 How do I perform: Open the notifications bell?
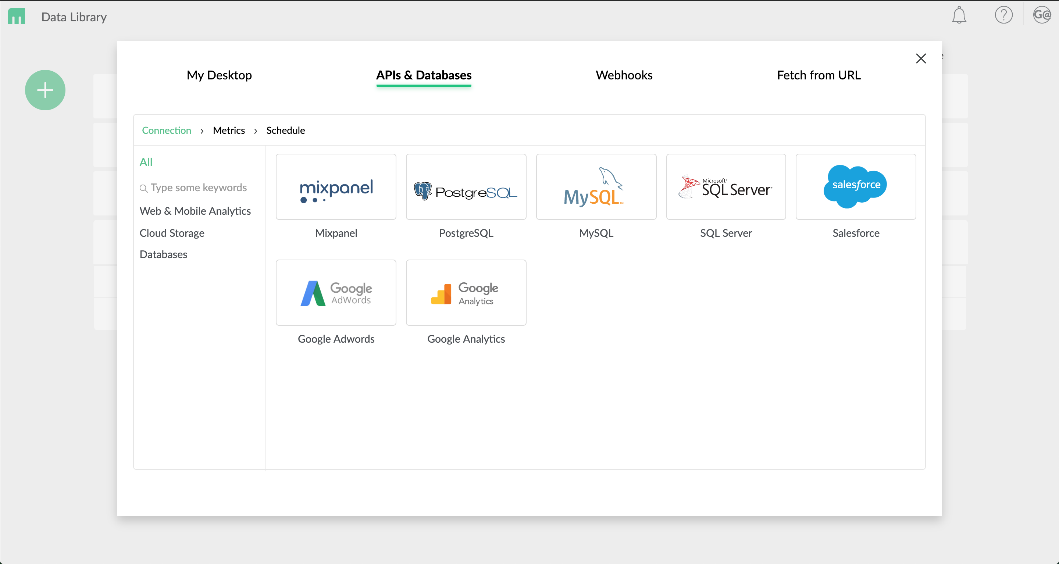click(959, 15)
